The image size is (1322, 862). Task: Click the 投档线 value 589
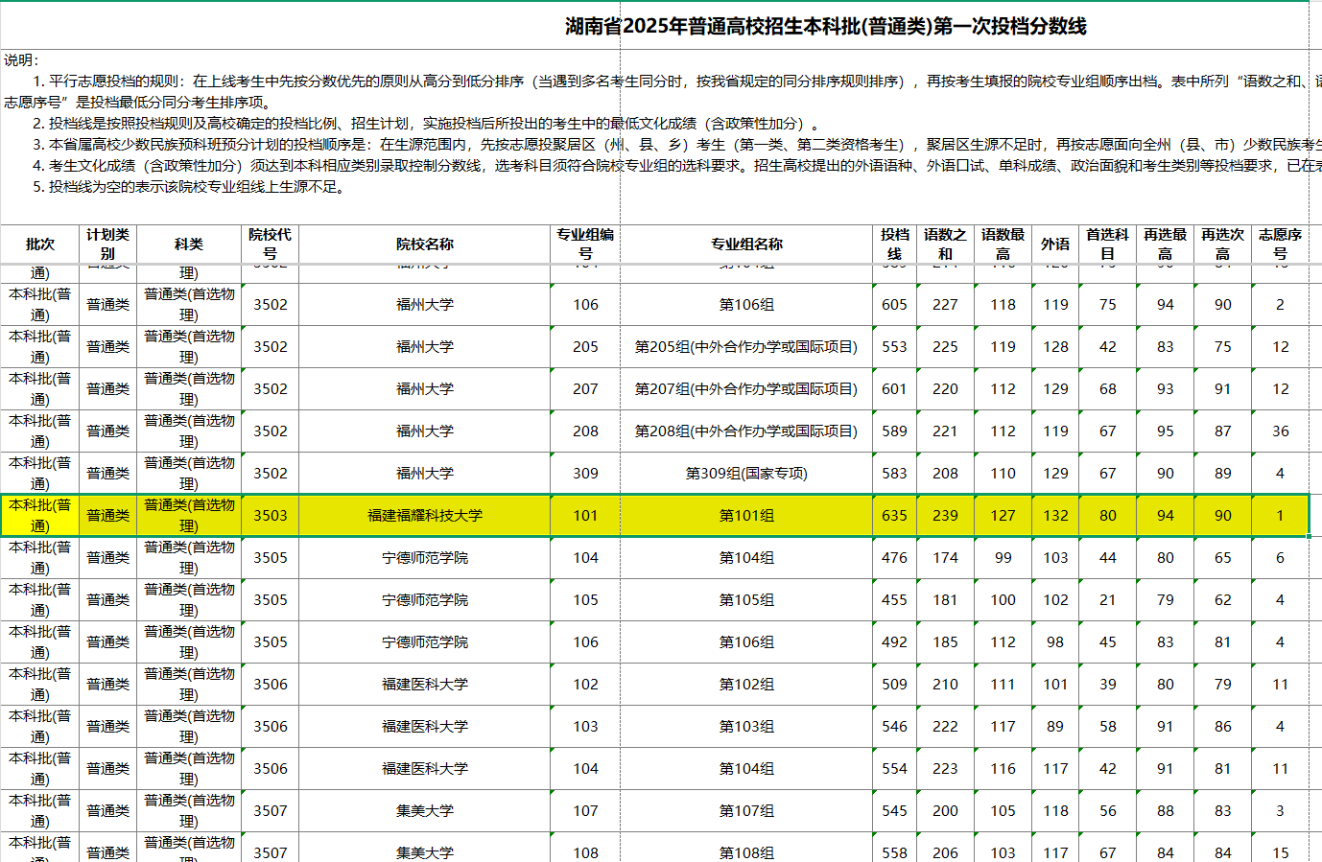point(894,431)
